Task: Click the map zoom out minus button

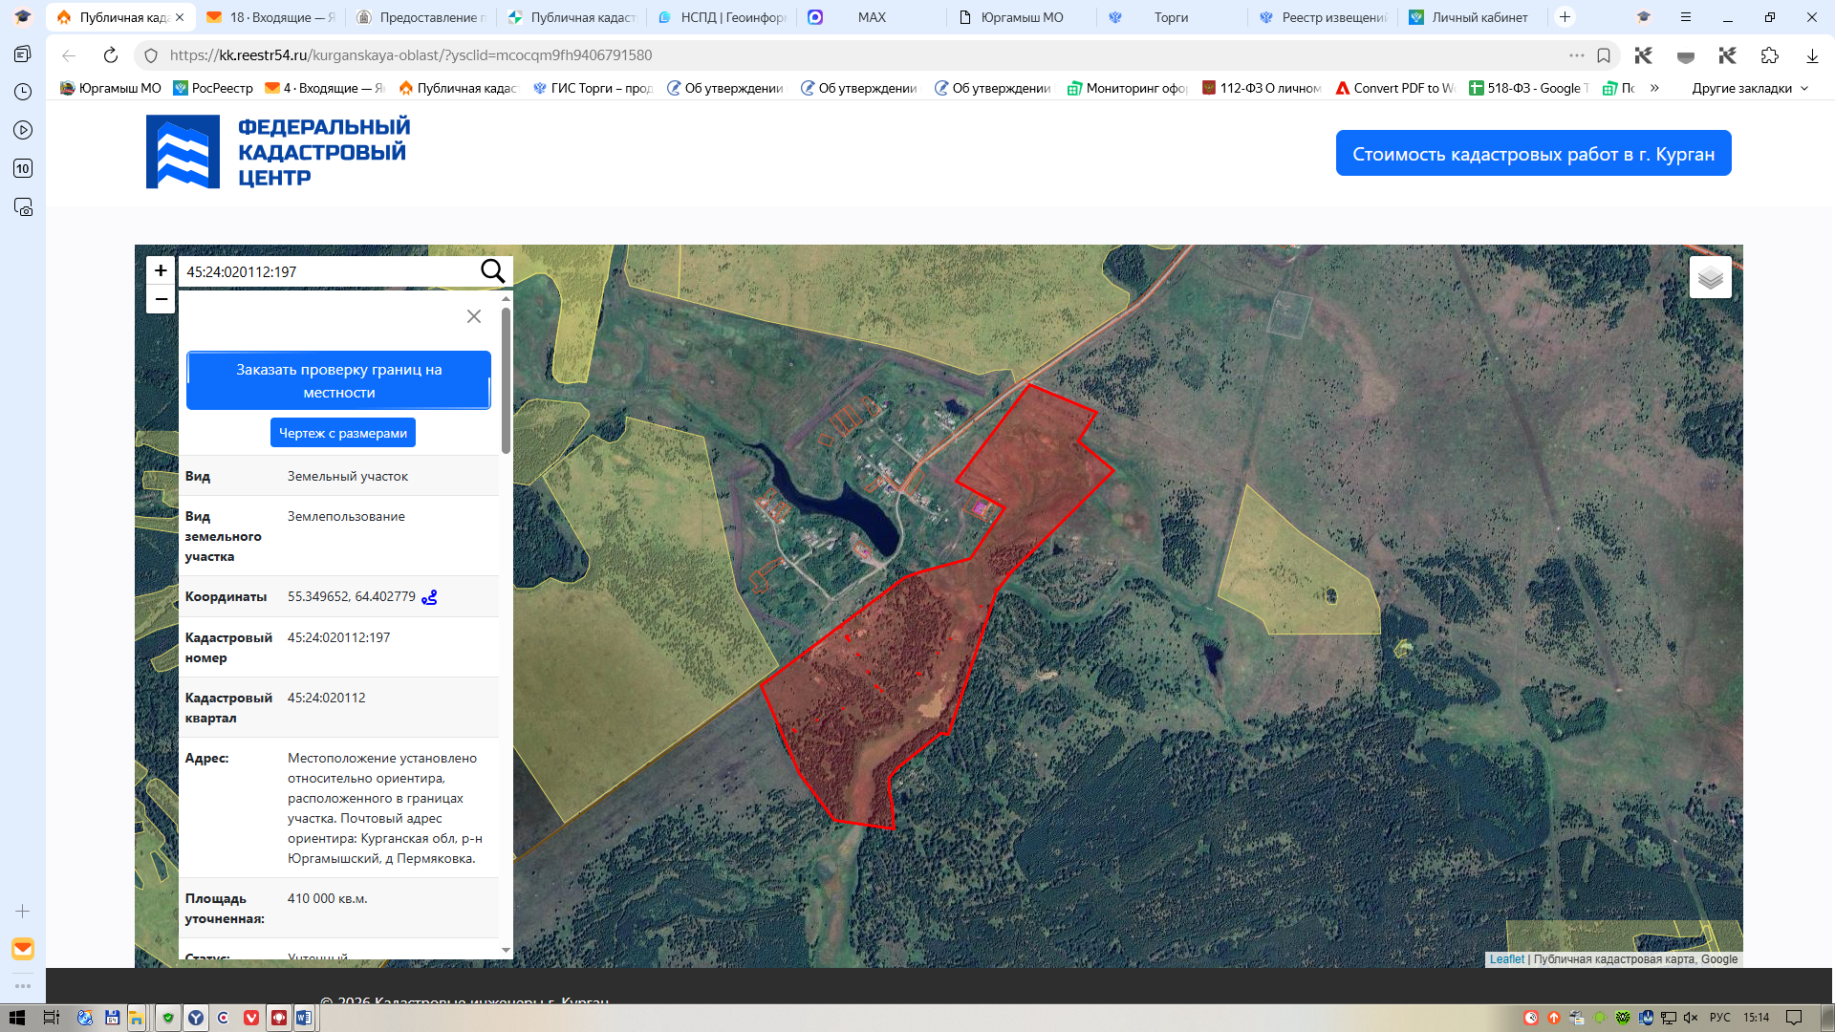Action: [x=161, y=299]
